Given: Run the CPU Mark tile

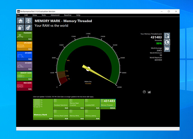Looking at the screenshot, I should click(x=25, y=46).
